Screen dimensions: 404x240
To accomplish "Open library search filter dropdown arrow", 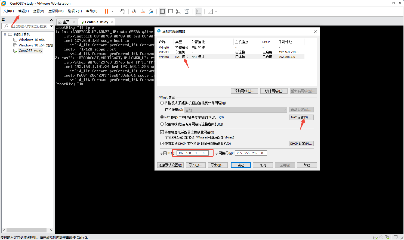I will click(51, 26).
